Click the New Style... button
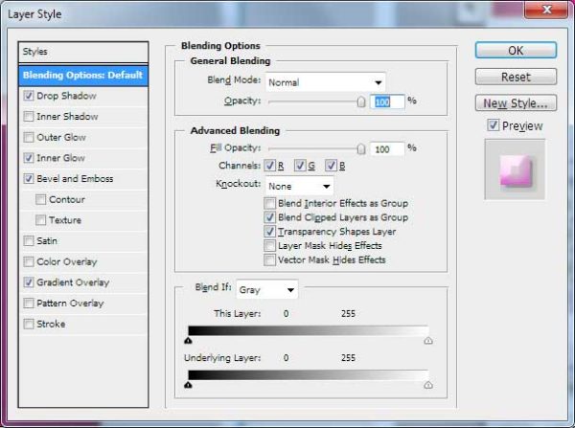575x428 pixels. [516, 103]
